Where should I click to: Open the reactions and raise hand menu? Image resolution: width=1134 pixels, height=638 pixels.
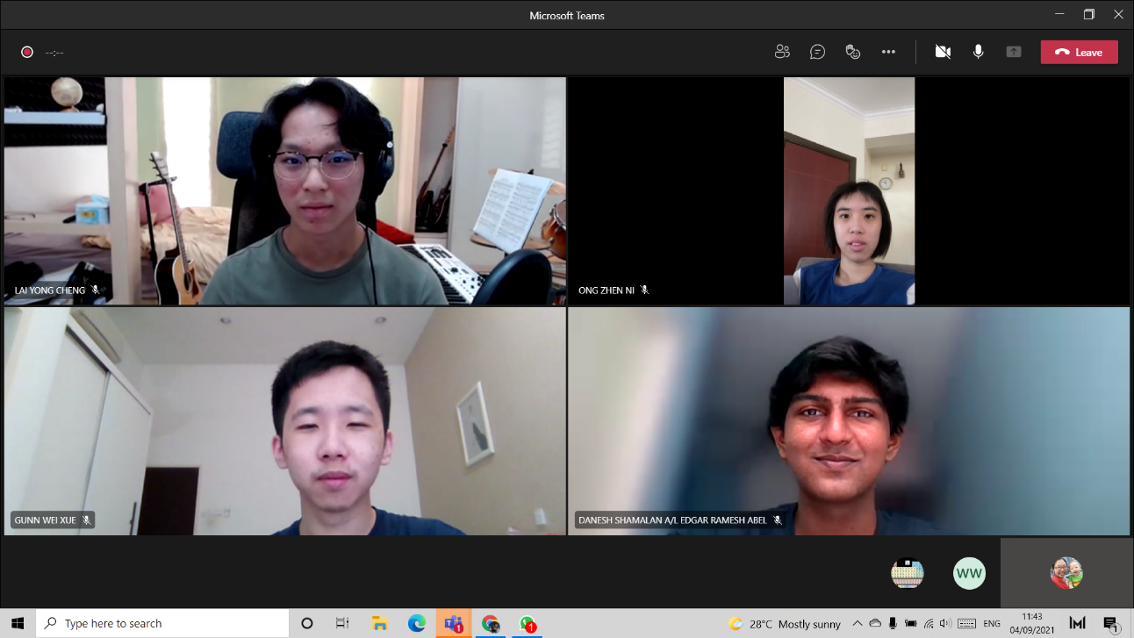coord(852,52)
